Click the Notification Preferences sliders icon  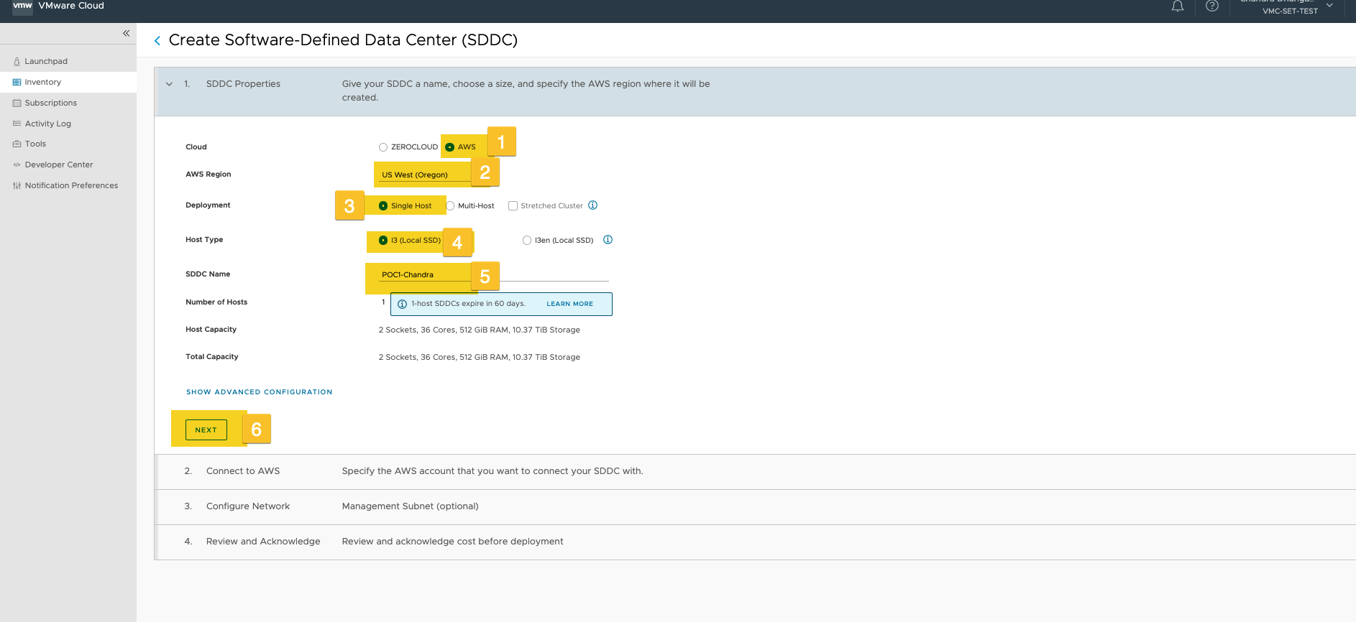pos(17,186)
